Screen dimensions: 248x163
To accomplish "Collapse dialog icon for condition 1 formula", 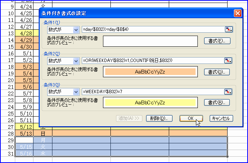I will pos(229,29).
